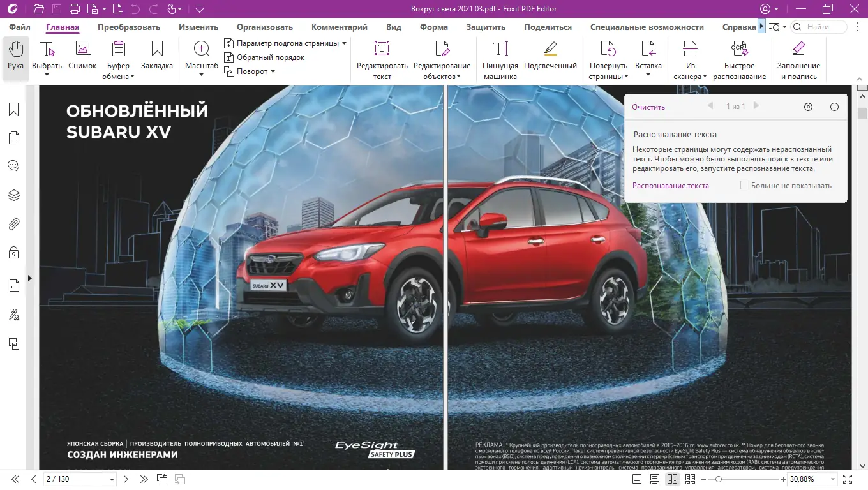Image resolution: width=868 pixels, height=490 pixels.
Task: Click the Найти search field
Action: click(x=819, y=27)
